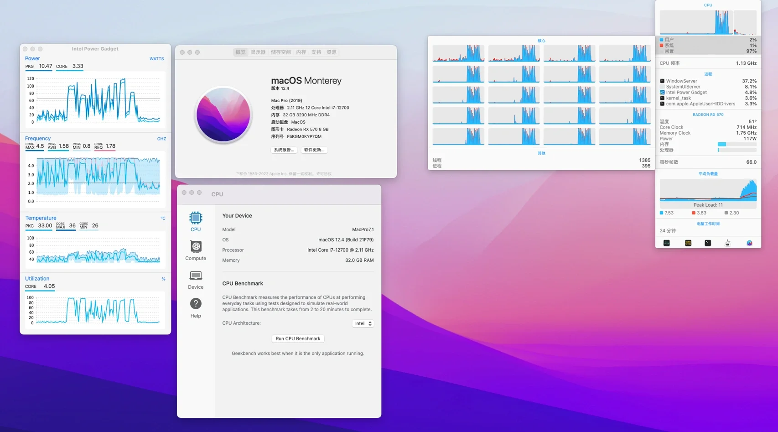Image resolution: width=778 pixels, height=432 pixels.
Task: Click CORE REQ 1.78 frequency value
Action: pos(105,146)
